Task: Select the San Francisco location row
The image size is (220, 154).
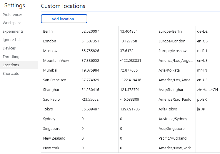Action: [55, 80]
